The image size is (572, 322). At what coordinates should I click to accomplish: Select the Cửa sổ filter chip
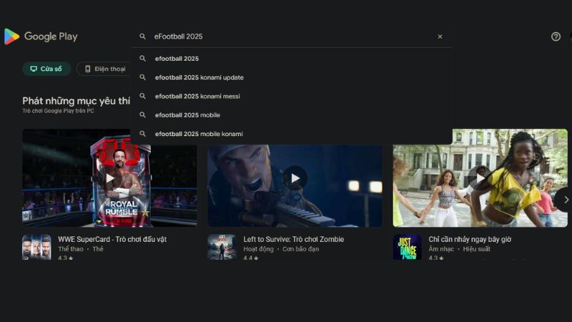tap(46, 69)
